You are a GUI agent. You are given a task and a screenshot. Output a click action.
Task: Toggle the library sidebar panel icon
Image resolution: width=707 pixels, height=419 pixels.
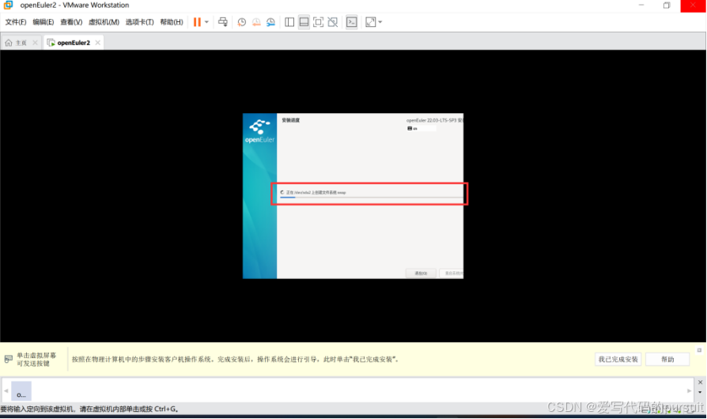coord(289,22)
